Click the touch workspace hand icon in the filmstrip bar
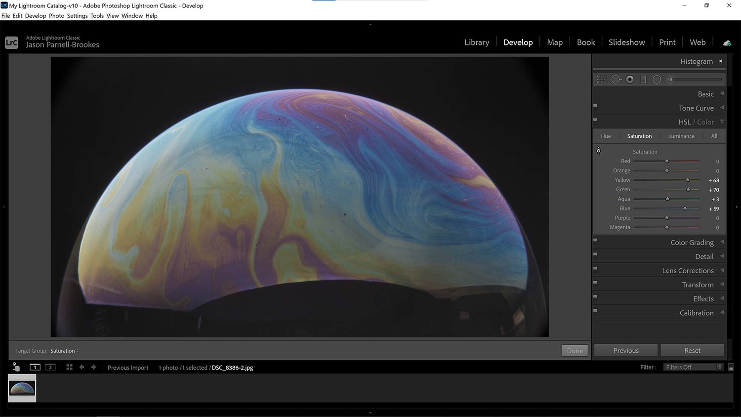 pos(16,367)
